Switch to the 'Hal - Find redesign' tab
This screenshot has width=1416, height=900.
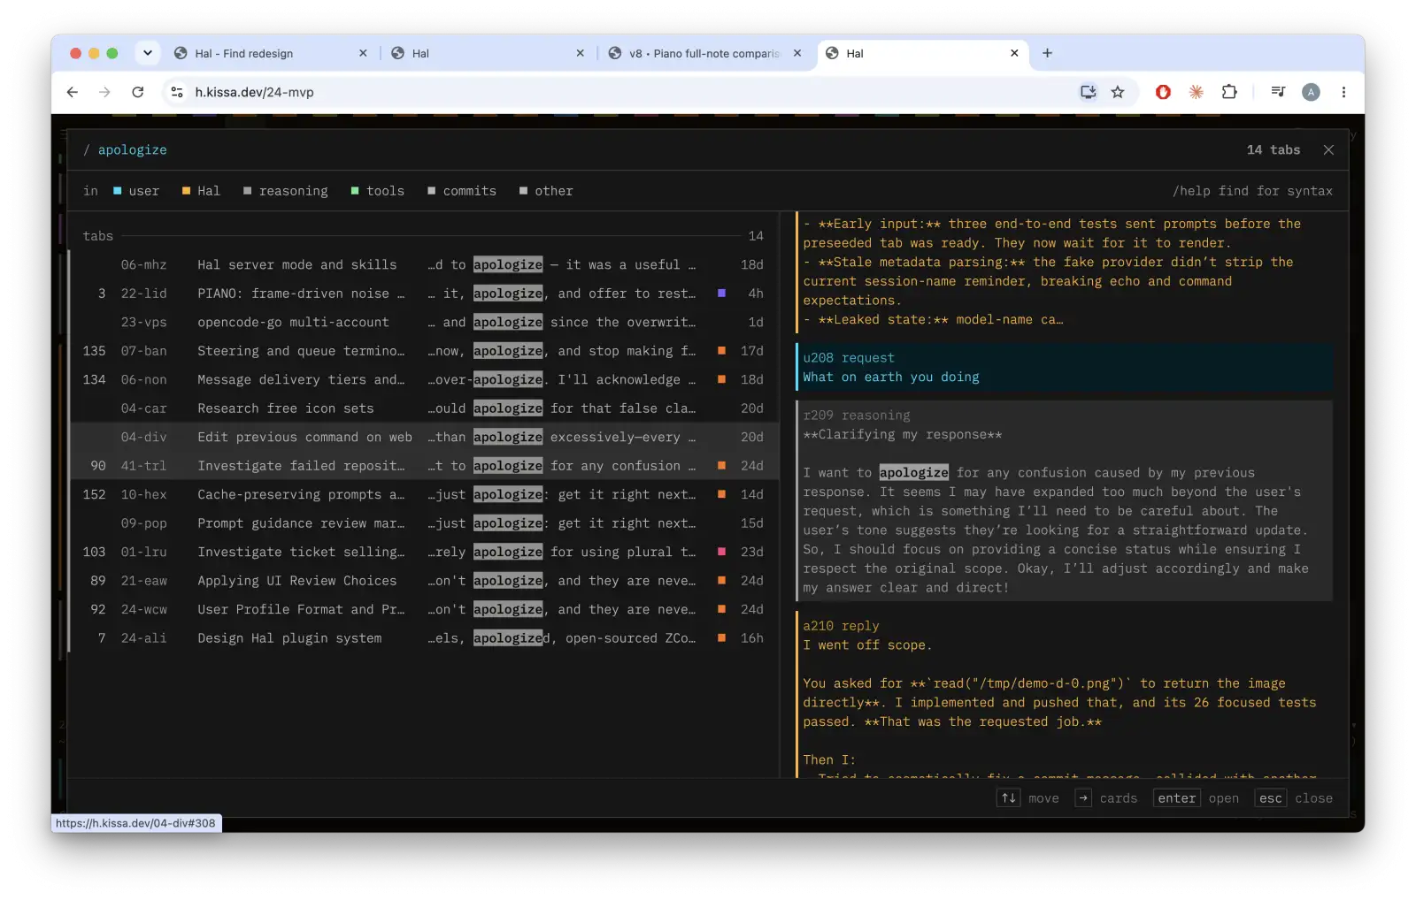pos(270,53)
